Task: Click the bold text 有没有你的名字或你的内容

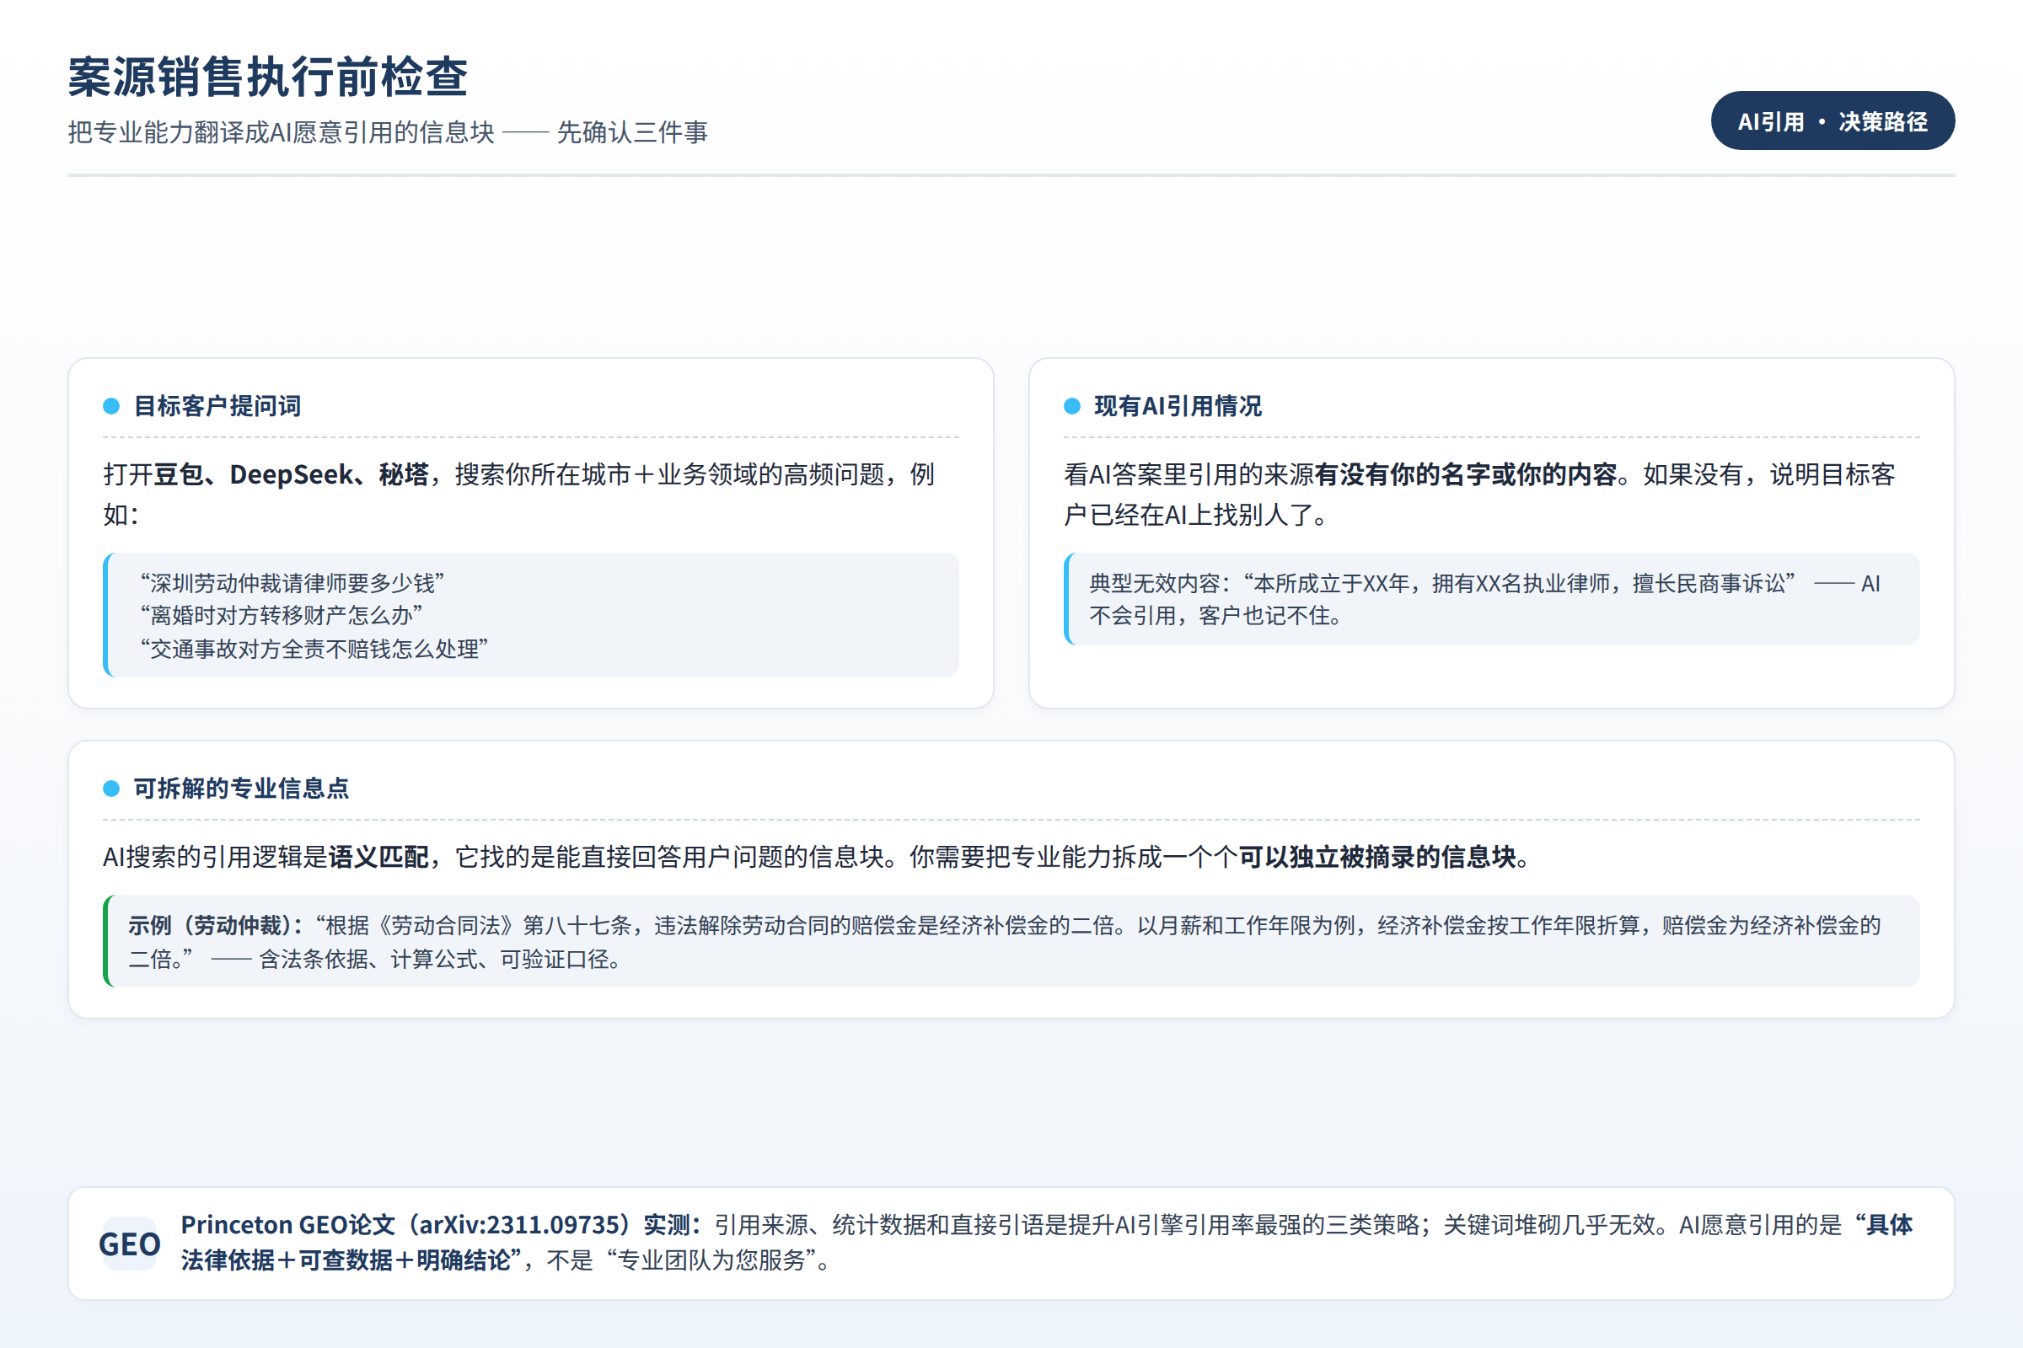Action: pyautogui.click(x=1467, y=474)
